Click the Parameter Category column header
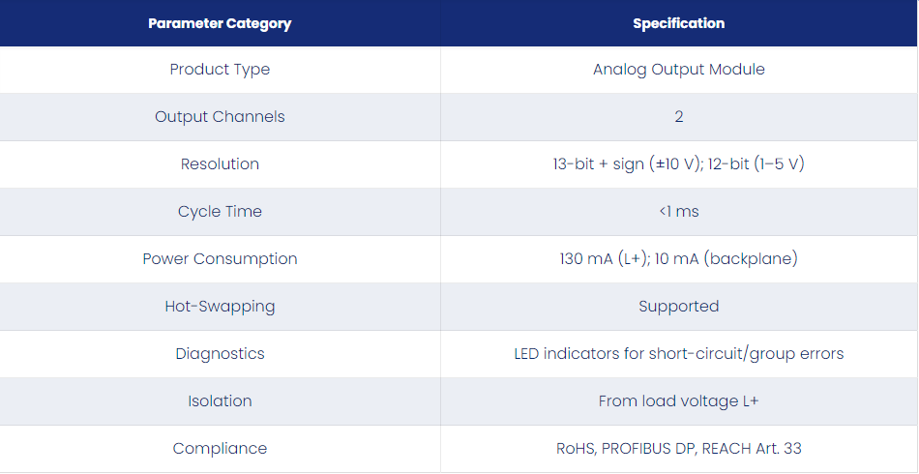Viewport: 919px width, 474px height. [x=220, y=23]
